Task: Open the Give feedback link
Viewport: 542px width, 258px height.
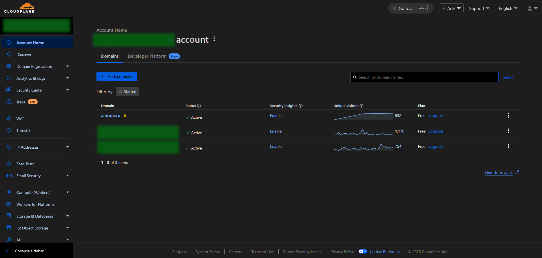Action: [498, 173]
